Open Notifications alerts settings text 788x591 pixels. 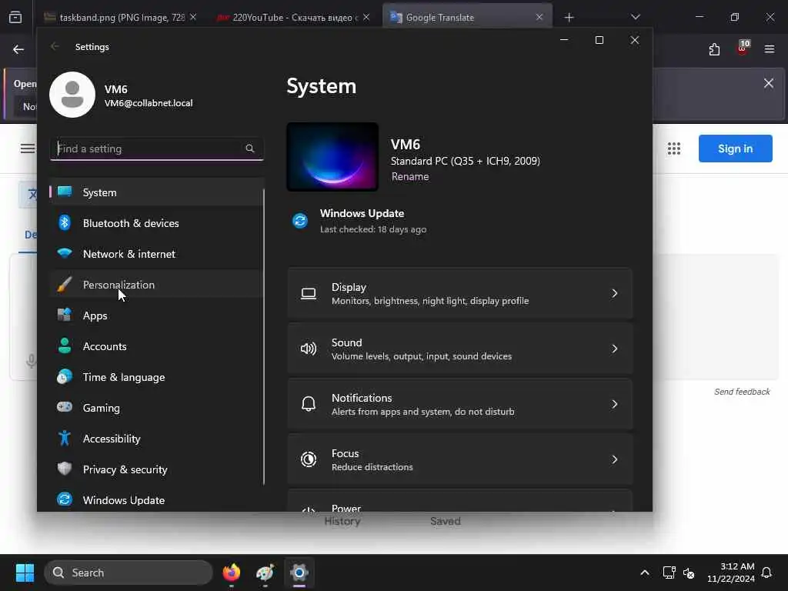423,412
